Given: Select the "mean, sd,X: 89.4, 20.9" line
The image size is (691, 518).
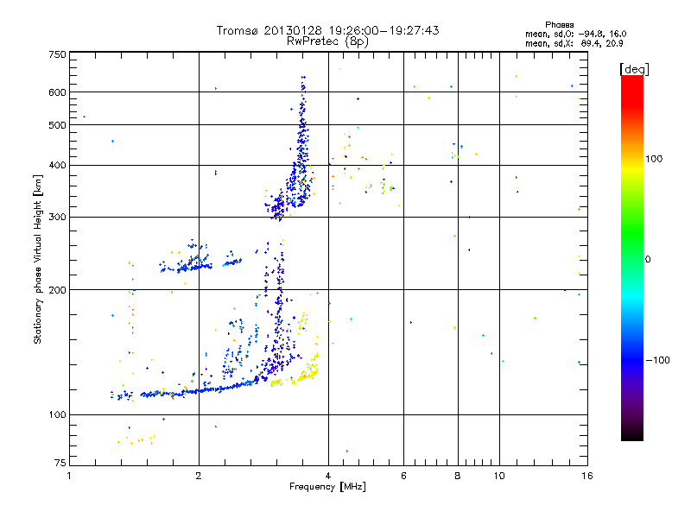Looking at the screenshot, I should tap(574, 43).
